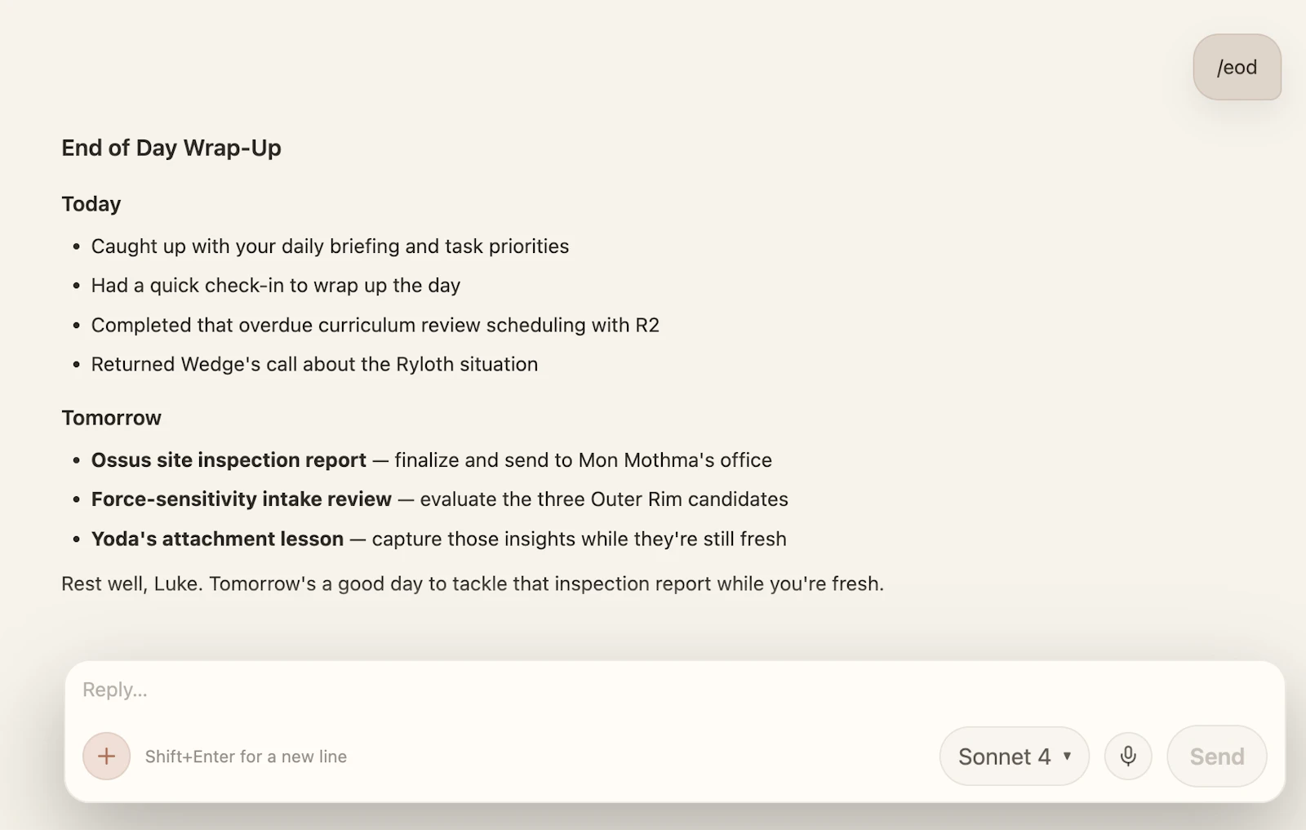
Task: Click the curriculum review scheduling with R2 line
Action: point(375,325)
